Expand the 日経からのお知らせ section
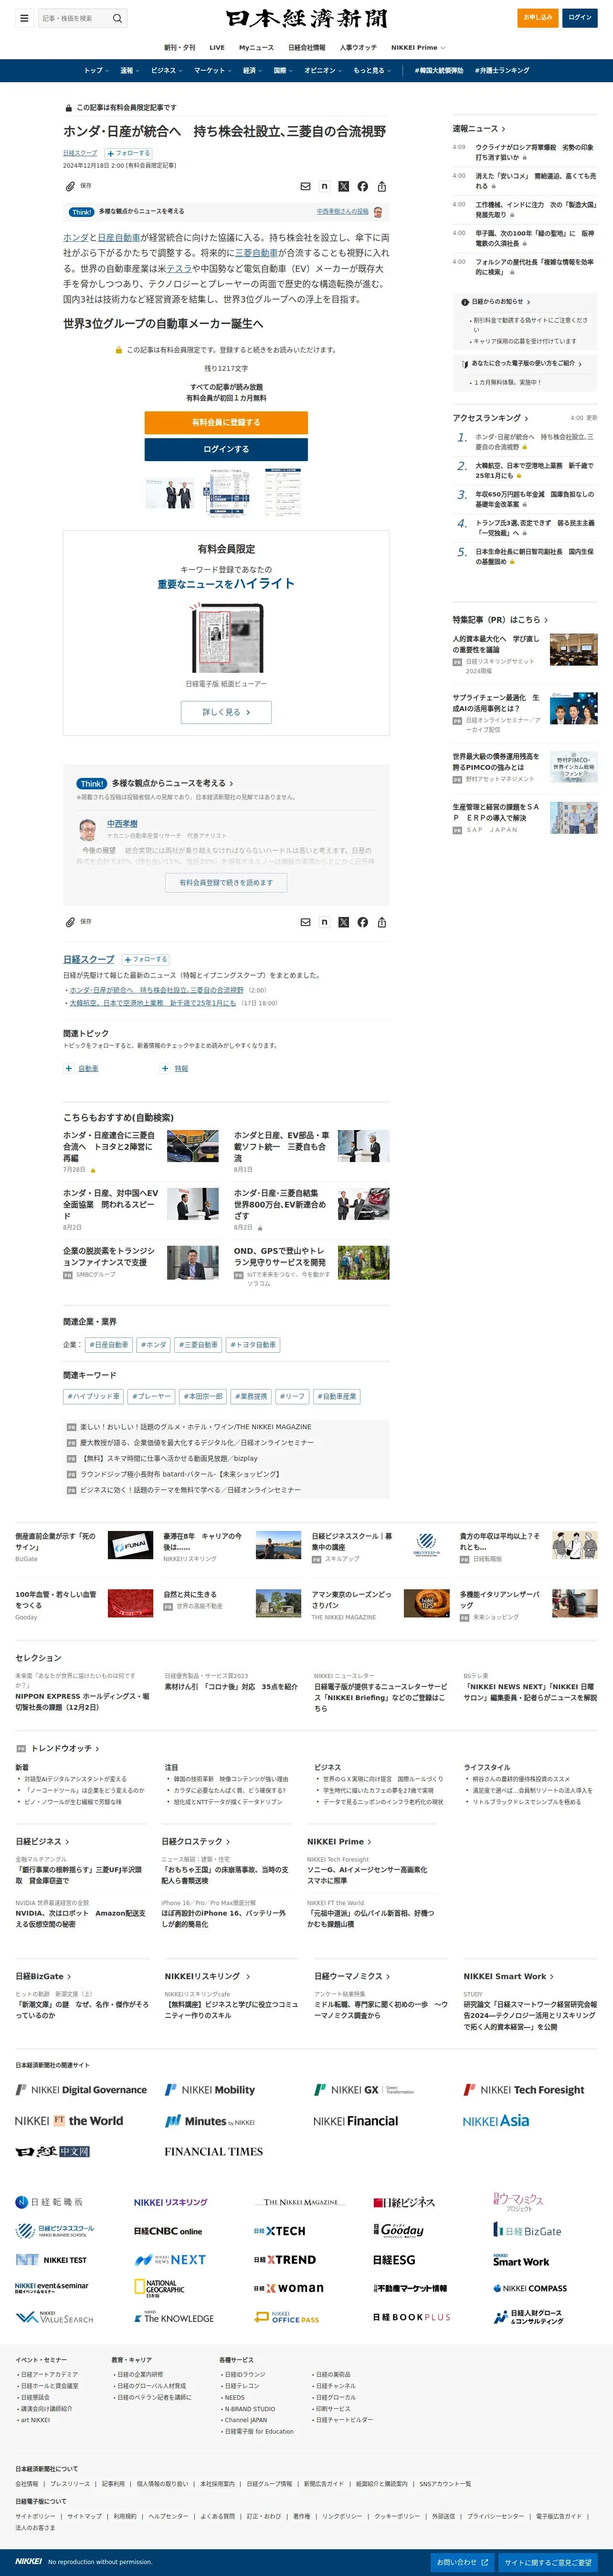Screen dimensions: 613x2576 (497, 301)
